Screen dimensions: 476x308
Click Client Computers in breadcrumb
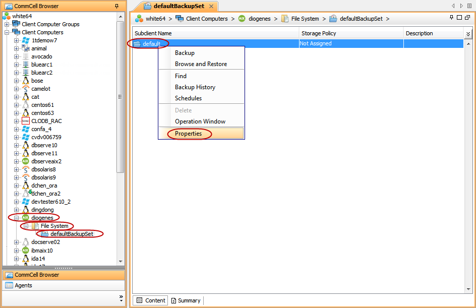(x=207, y=19)
